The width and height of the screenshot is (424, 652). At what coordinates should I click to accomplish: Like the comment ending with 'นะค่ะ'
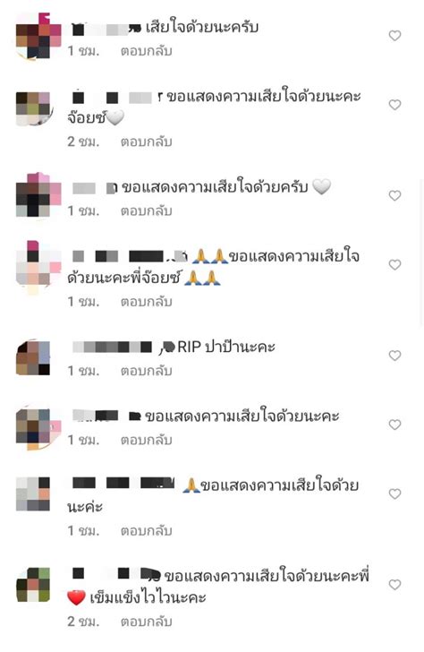(394, 494)
